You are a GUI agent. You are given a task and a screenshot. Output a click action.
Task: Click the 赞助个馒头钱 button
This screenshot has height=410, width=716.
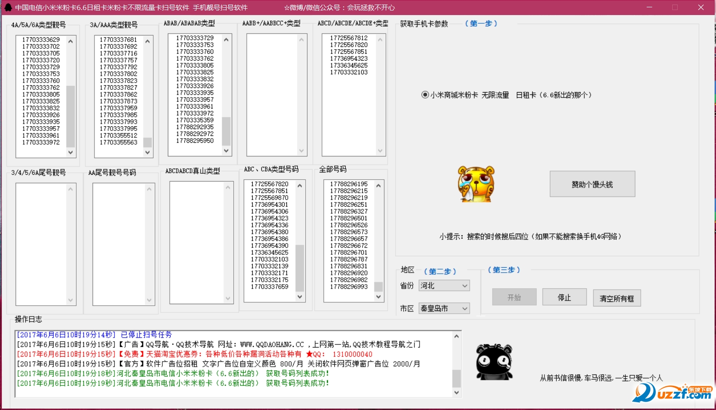point(592,184)
